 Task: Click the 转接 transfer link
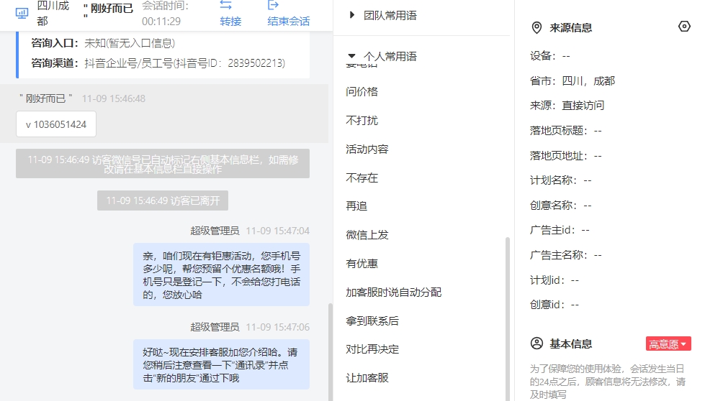[x=230, y=21]
